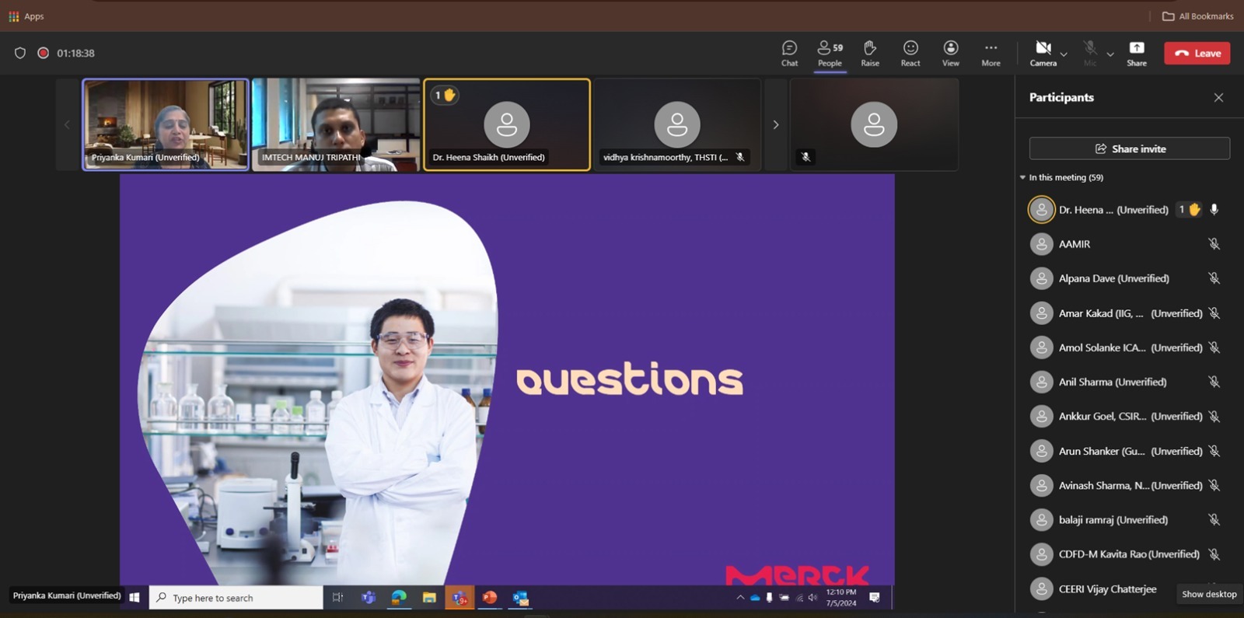Click the Share screen icon
Image resolution: width=1244 pixels, height=618 pixels.
pos(1136,53)
